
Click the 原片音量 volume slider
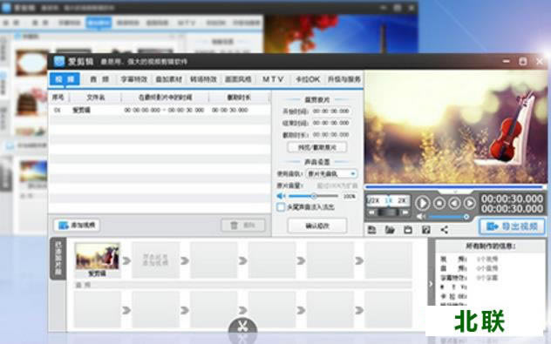[x=313, y=196]
